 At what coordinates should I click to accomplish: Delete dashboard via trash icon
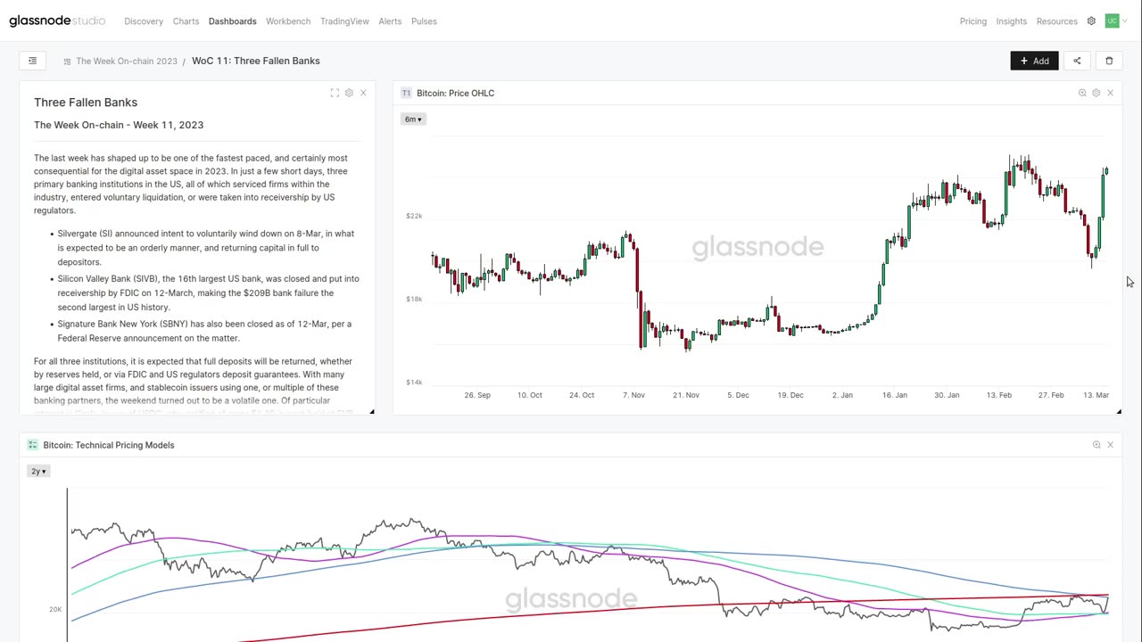pyautogui.click(x=1109, y=61)
